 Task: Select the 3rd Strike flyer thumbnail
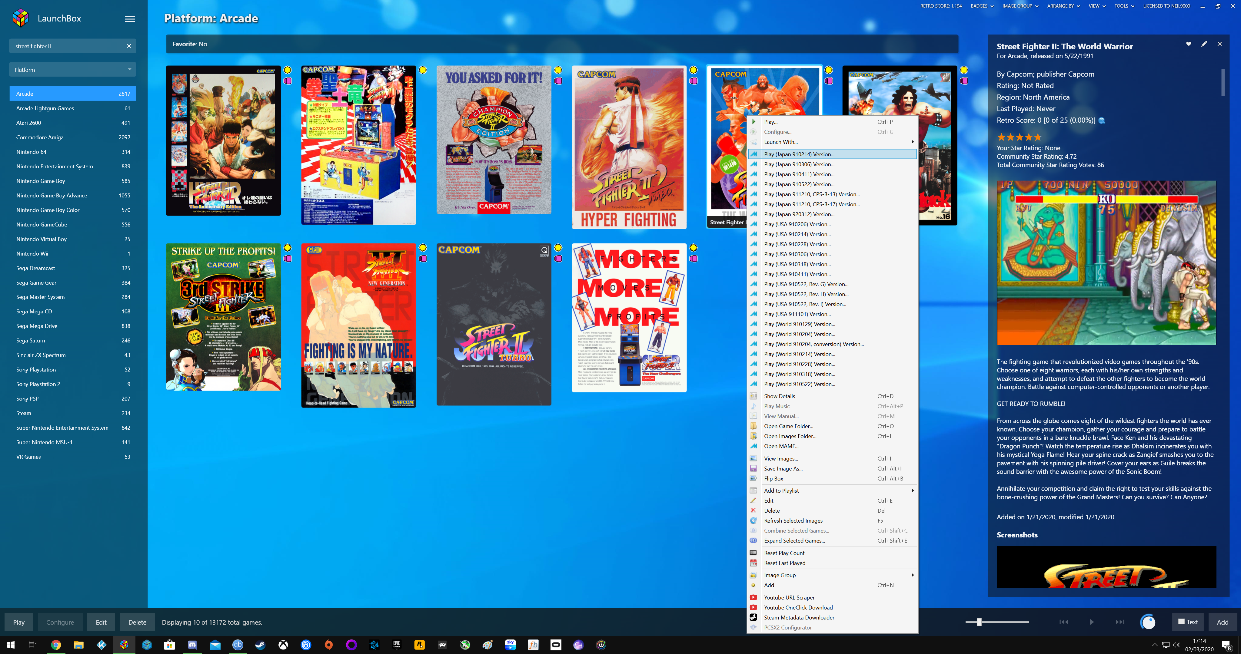click(223, 317)
